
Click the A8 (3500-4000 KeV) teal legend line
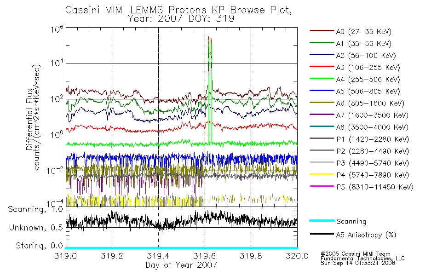[322, 126]
